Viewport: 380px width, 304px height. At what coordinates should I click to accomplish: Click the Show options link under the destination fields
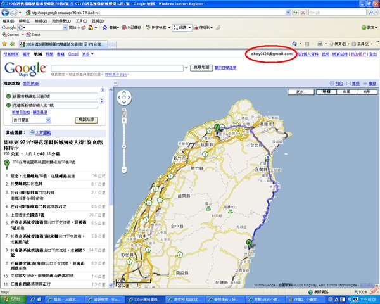pyautogui.click(x=40, y=112)
